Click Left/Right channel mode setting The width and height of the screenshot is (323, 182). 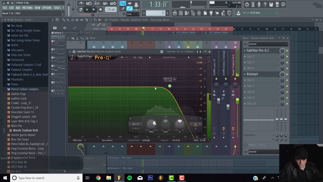tap(146, 140)
